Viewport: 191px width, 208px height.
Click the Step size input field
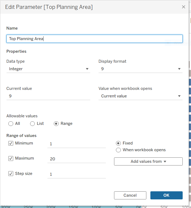76,174
